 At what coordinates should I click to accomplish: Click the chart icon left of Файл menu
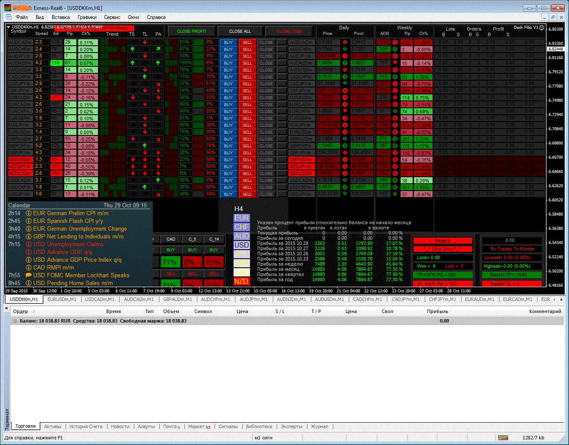tap(9, 17)
